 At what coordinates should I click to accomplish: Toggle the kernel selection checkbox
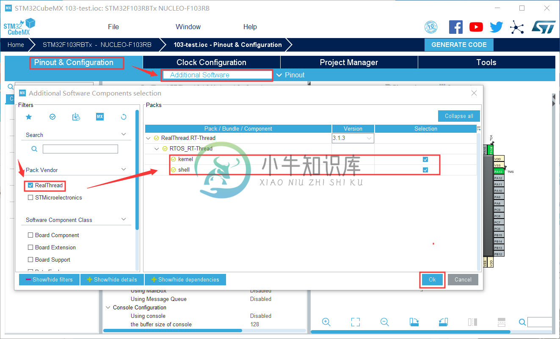[425, 159]
